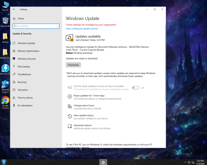Screen dimensions: 207x165
Task: Click the Troubleshoot wrench icon
Action: [x=14, y=74]
